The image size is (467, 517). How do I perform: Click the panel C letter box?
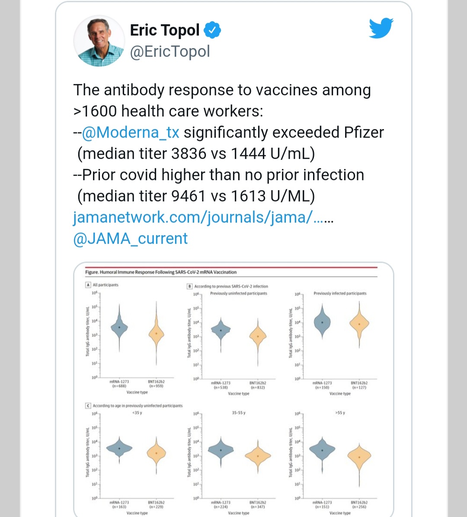(88, 406)
